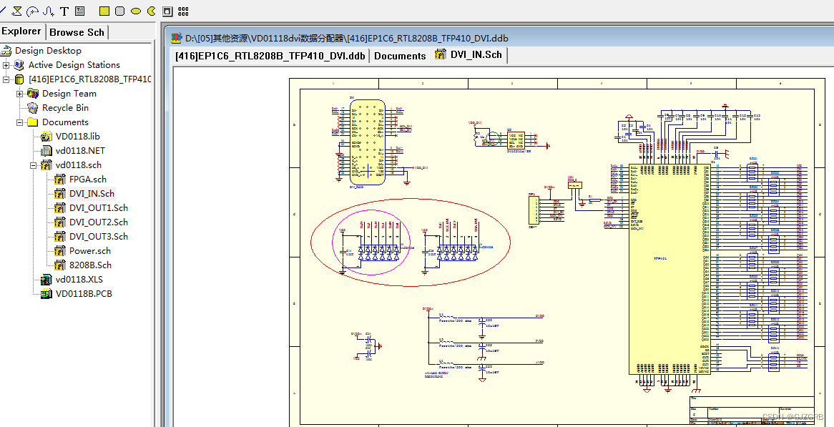Select the Text annotation tool
834x427 pixels.
pos(64,11)
